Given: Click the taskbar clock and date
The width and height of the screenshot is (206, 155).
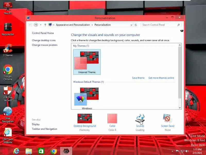Looking at the screenshot, I should tap(197, 151).
